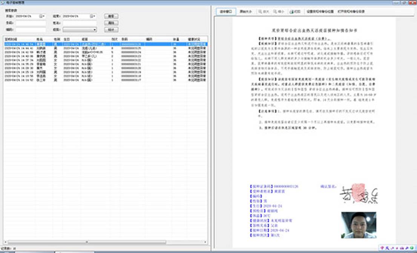Open the notice backup directory

pyautogui.click(x=351, y=12)
